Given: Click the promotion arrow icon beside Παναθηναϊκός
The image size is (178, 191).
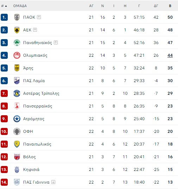Looking at the screenshot, I should tap(56, 43).
